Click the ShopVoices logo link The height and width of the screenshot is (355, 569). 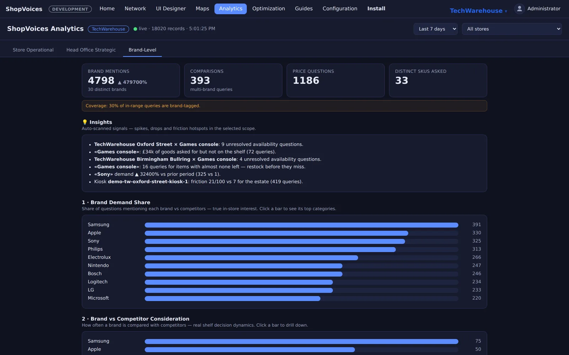click(24, 9)
